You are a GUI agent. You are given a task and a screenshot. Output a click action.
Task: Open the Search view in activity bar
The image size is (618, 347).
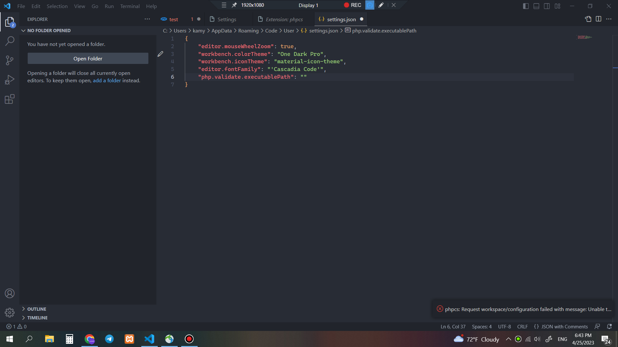click(x=10, y=41)
